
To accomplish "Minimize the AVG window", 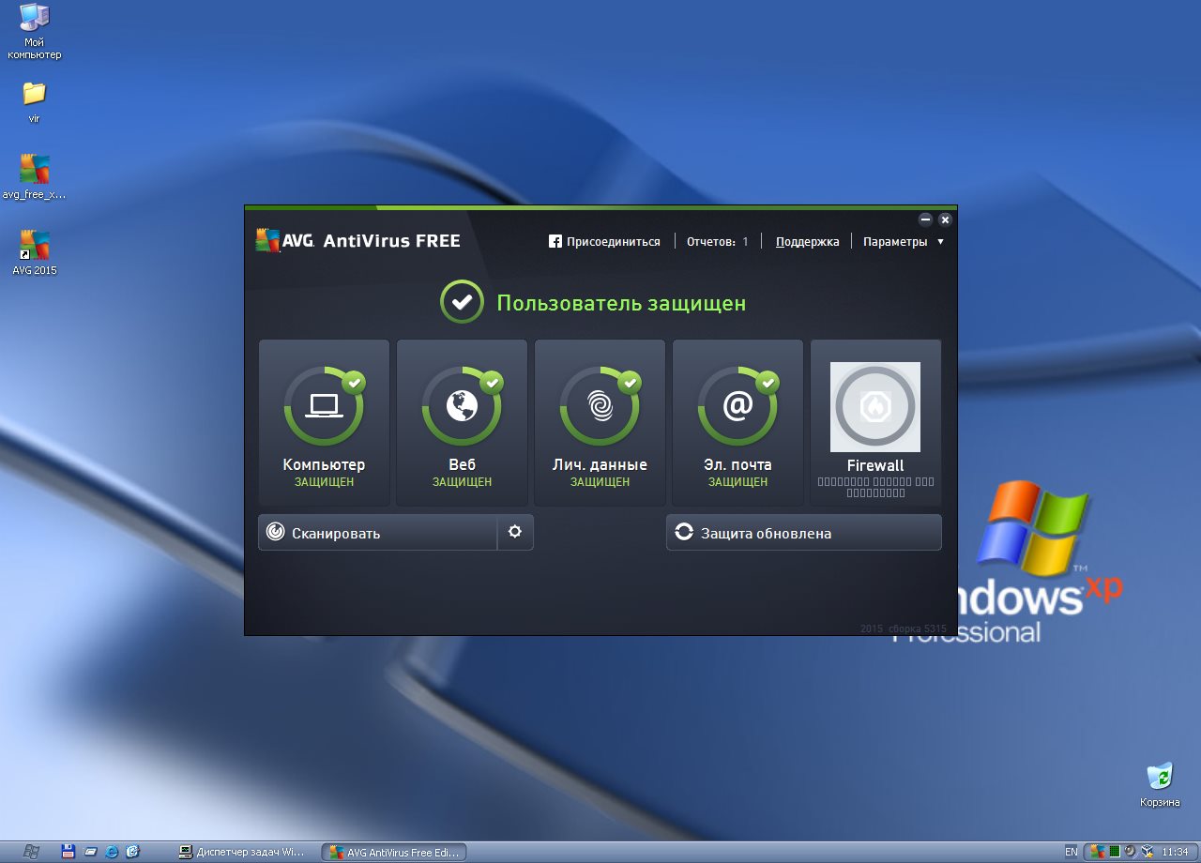I will tap(925, 220).
